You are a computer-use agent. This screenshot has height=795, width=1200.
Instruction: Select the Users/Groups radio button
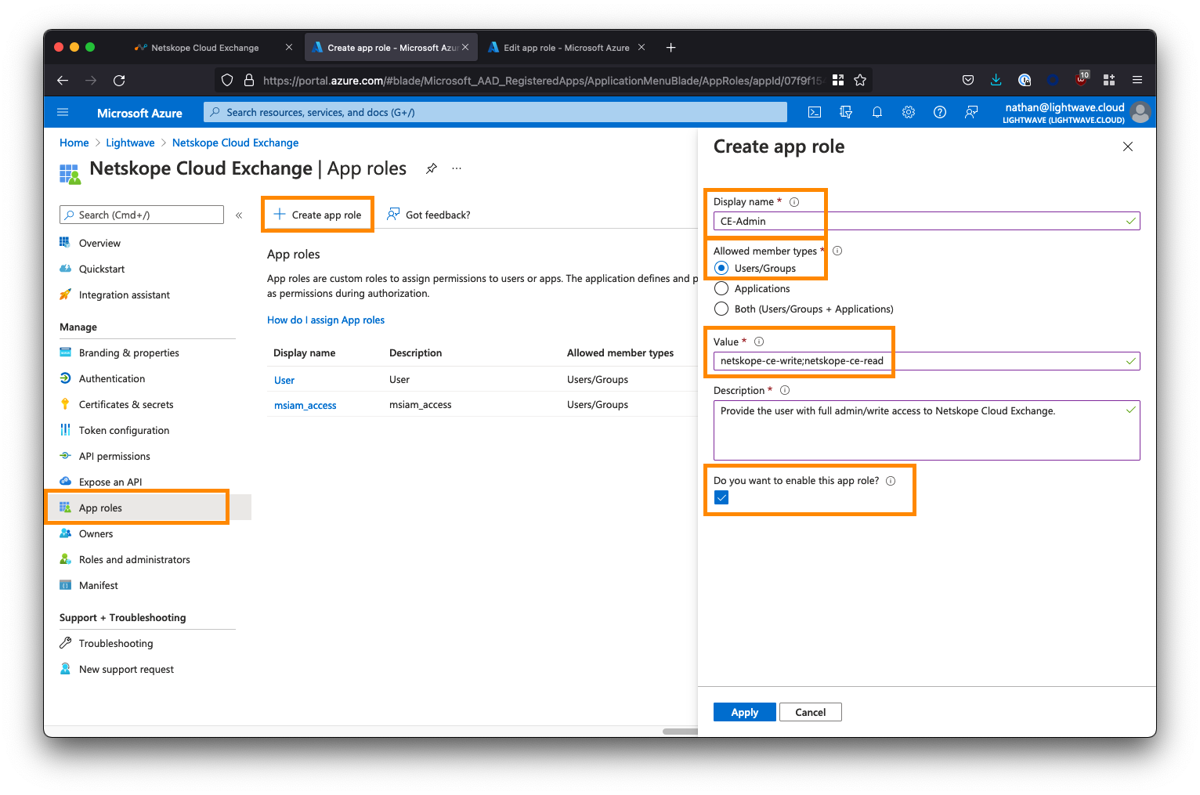click(721, 268)
